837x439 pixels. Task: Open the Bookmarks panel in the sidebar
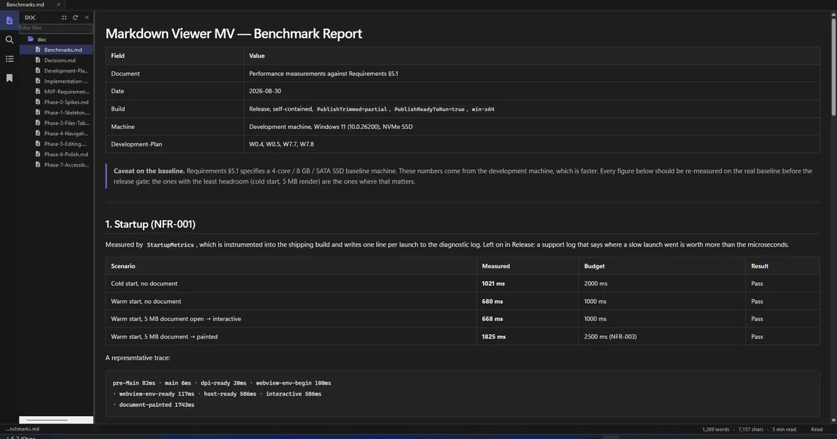click(x=9, y=78)
